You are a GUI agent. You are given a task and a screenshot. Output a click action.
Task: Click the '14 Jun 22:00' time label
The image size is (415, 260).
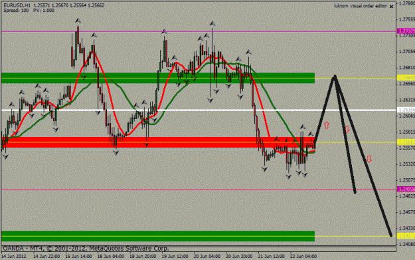pos(46,256)
